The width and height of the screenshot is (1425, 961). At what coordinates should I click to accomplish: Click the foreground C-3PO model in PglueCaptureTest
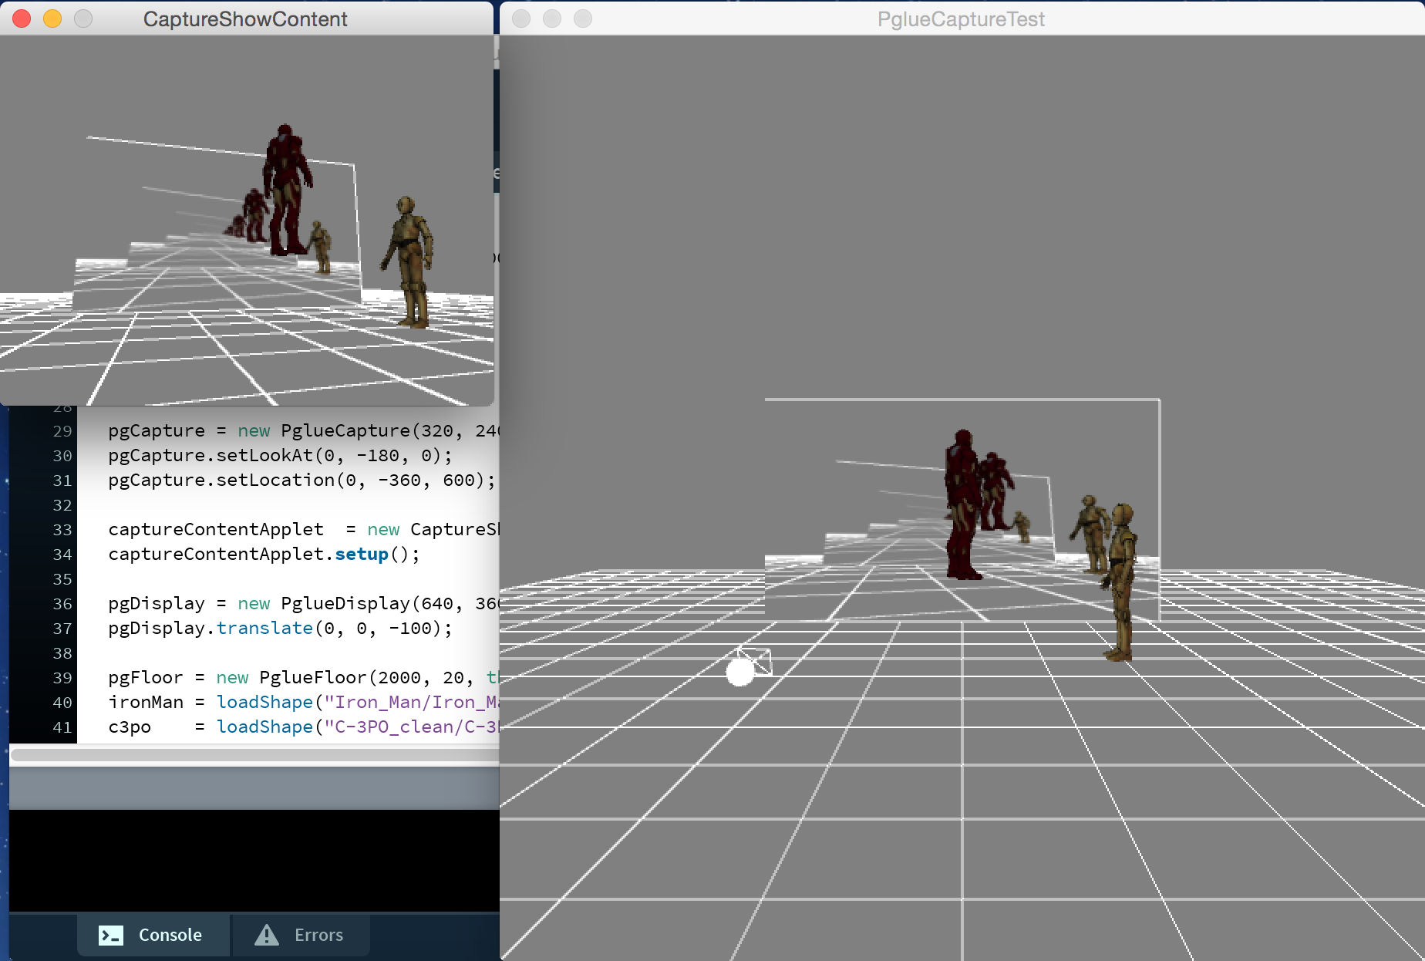pos(1120,582)
